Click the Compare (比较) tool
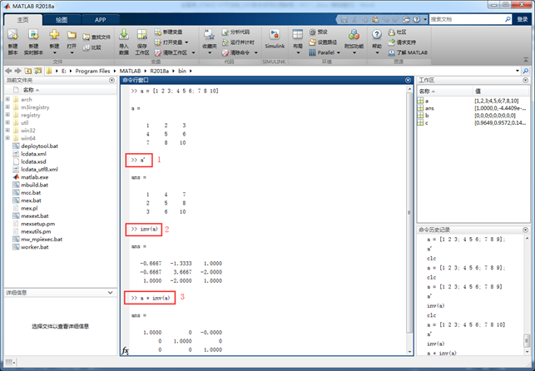535x371 pixels. [92, 47]
